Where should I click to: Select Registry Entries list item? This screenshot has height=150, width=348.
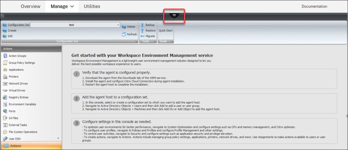(19, 97)
